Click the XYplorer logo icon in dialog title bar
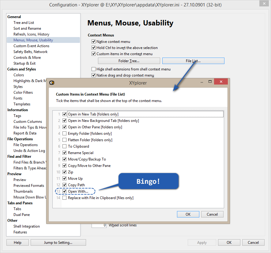Image resolution: width=271 pixels, height=253 pixels. coord(52,83)
